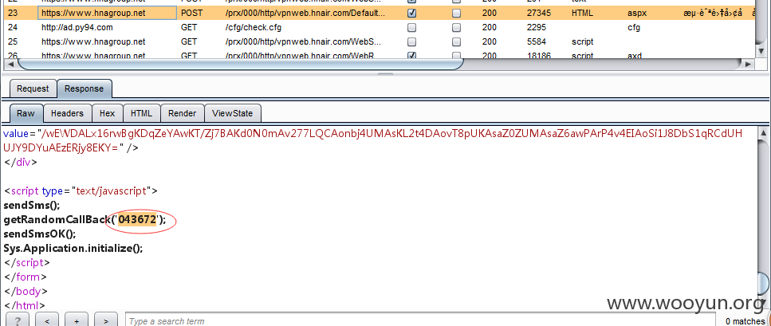
Task: Click history table scrollbar right arrow
Action: (748, 64)
